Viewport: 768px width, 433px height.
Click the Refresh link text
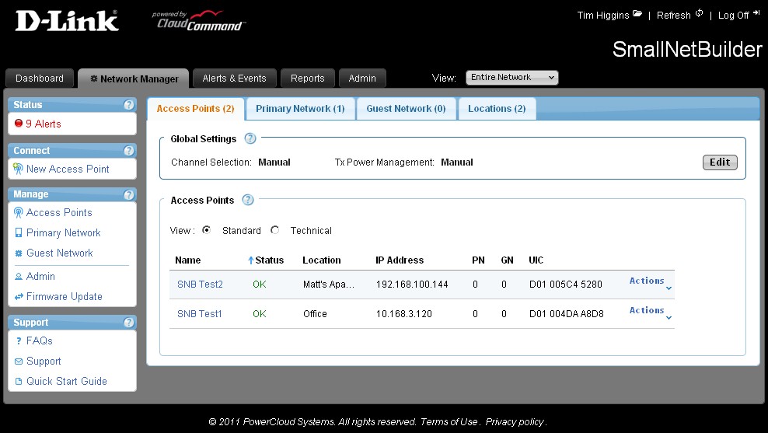tap(673, 16)
